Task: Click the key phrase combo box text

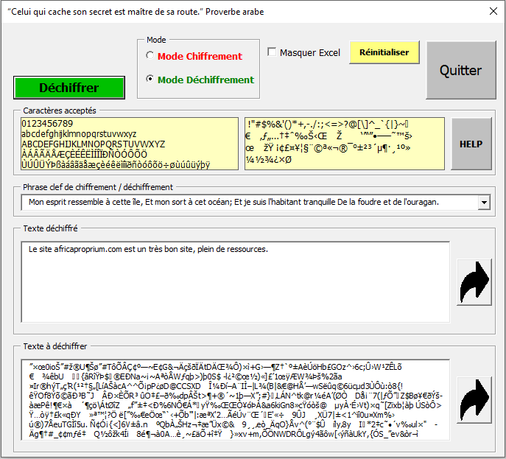Action: 250,202
